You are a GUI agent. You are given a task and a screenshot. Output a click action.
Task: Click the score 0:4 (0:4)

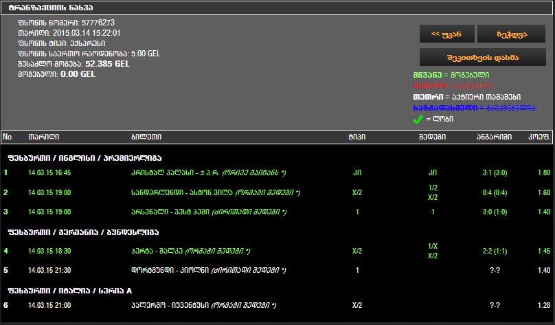[495, 192]
